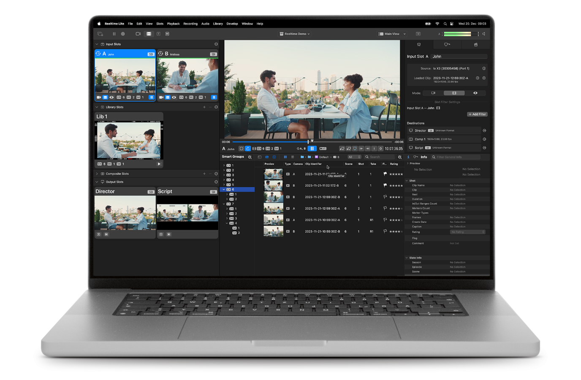The image size is (581, 380).
Task: Click the Director output slot thumbnail
Action: click(x=125, y=213)
